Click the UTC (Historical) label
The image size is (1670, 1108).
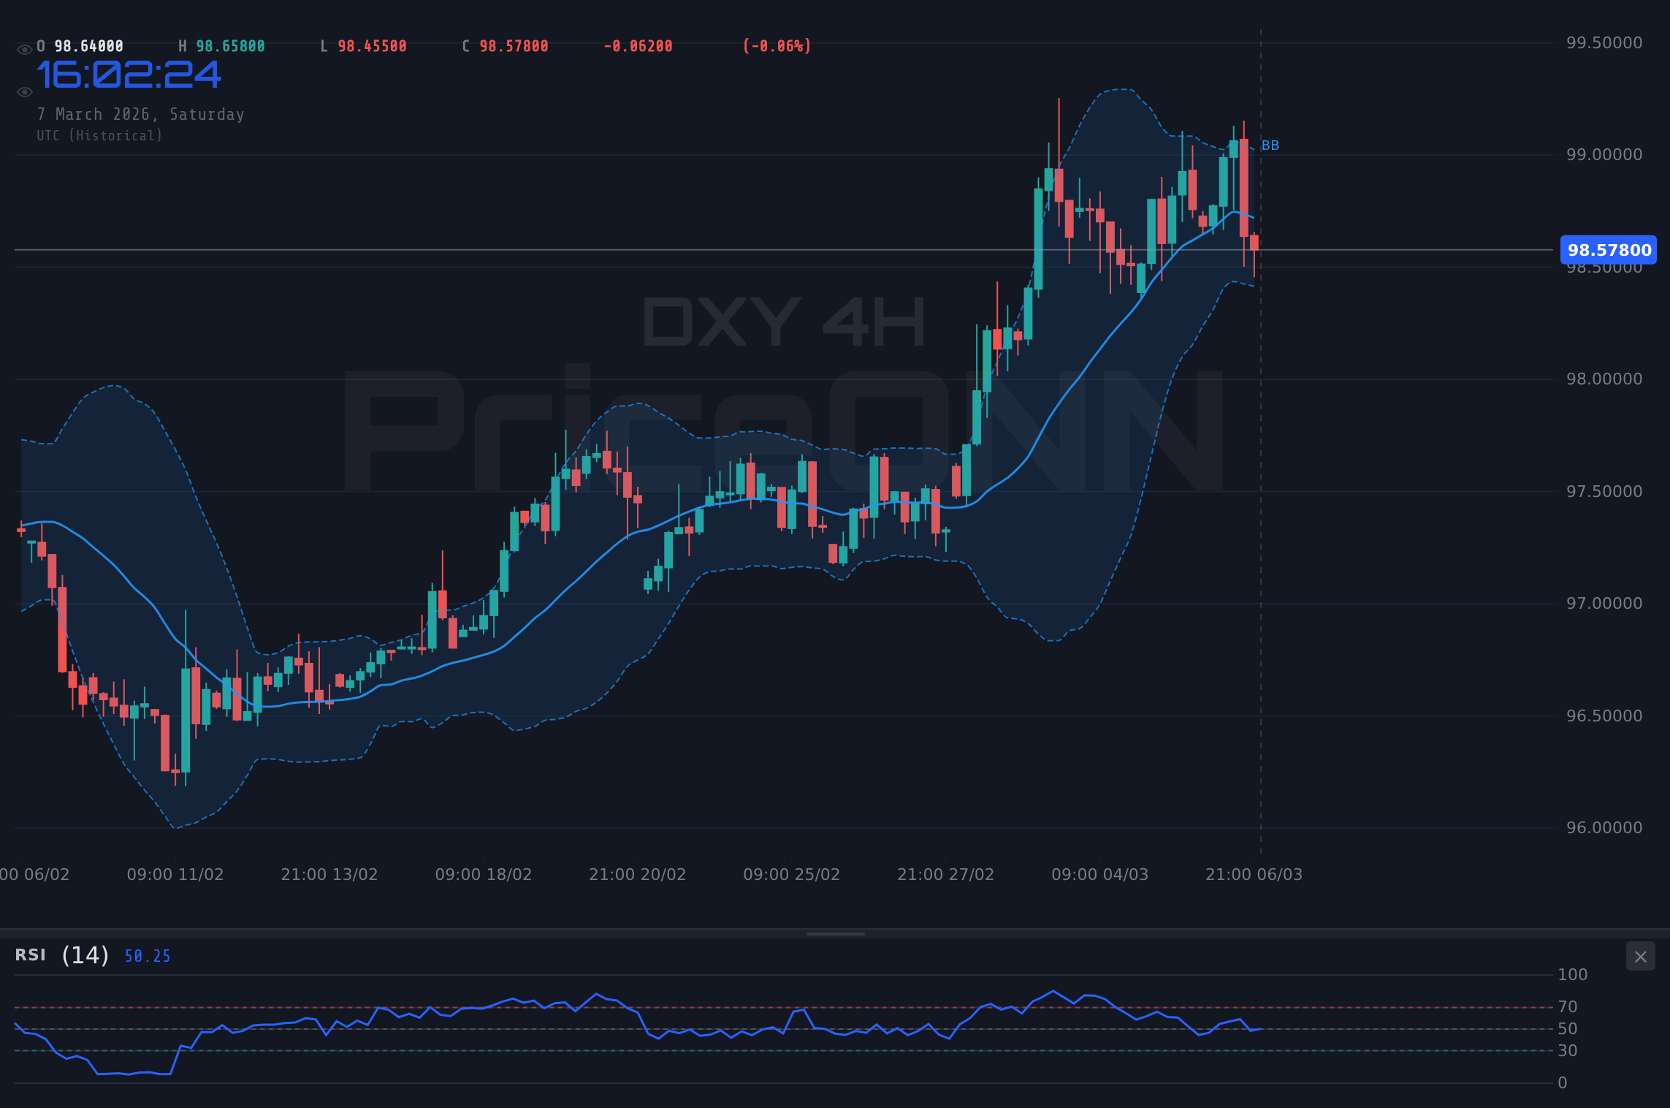pos(100,136)
